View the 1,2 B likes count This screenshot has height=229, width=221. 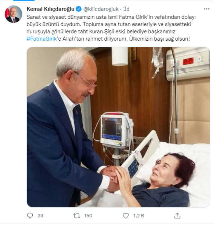coord(139,216)
